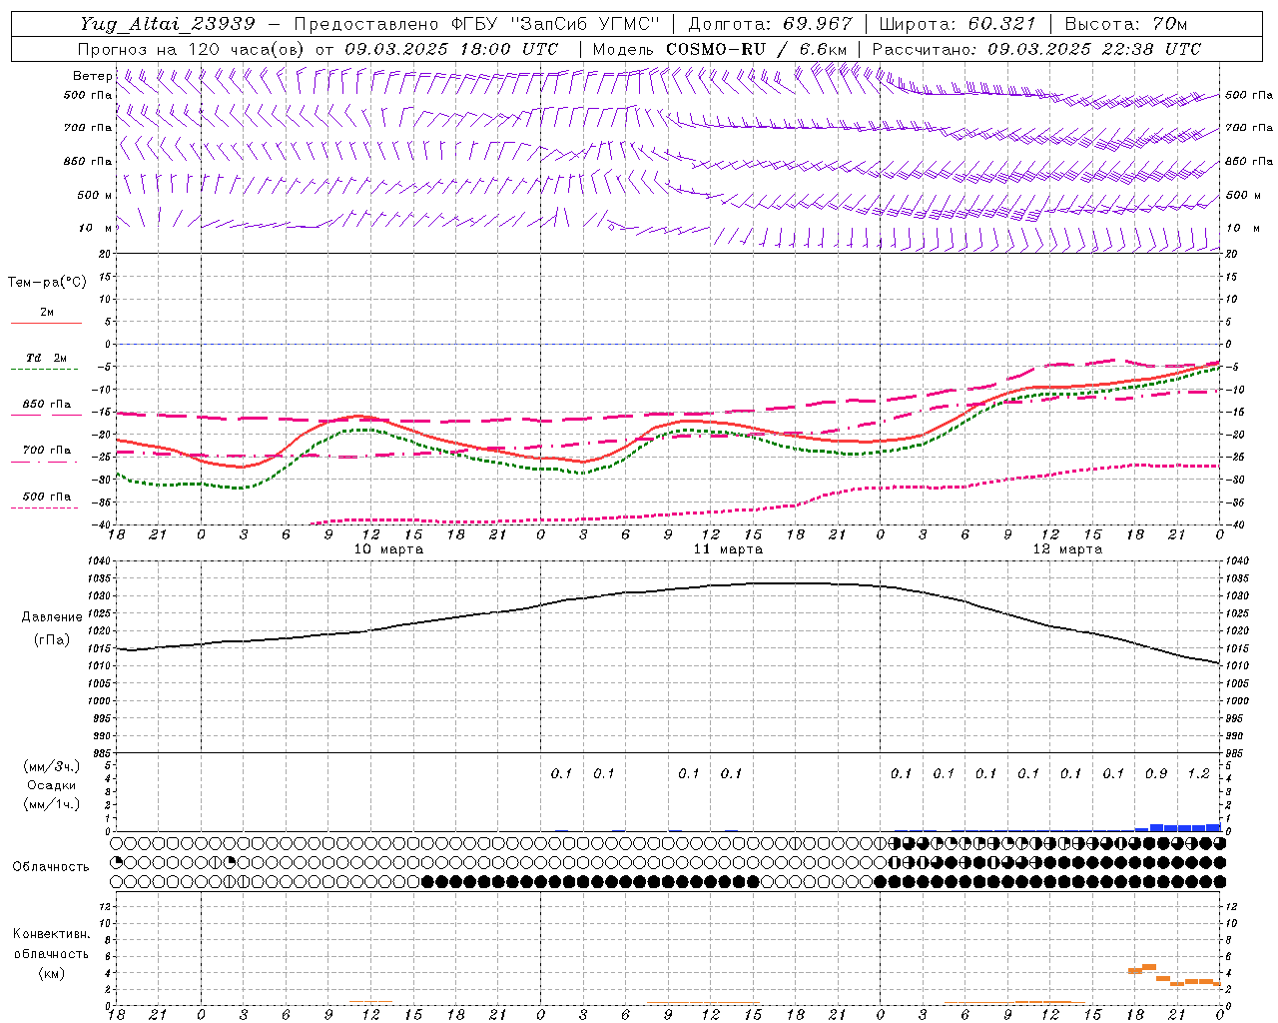The height and width of the screenshot is (1023, 1278).
Task: Click the station name Yug_Altai_23939
Action: 168,24
